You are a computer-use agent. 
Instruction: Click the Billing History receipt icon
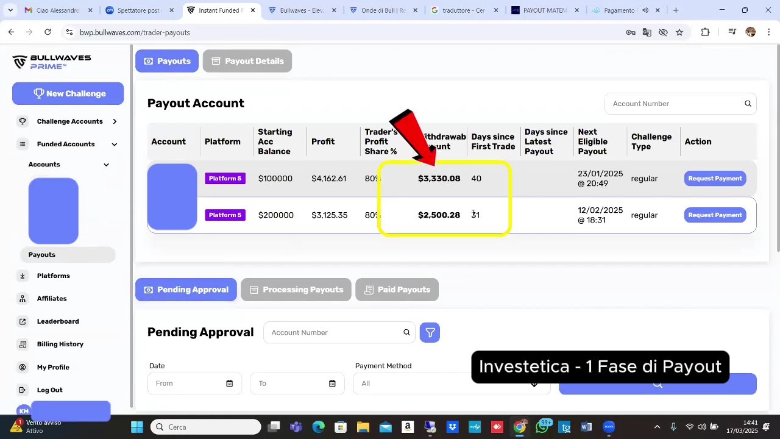(23, 344)
